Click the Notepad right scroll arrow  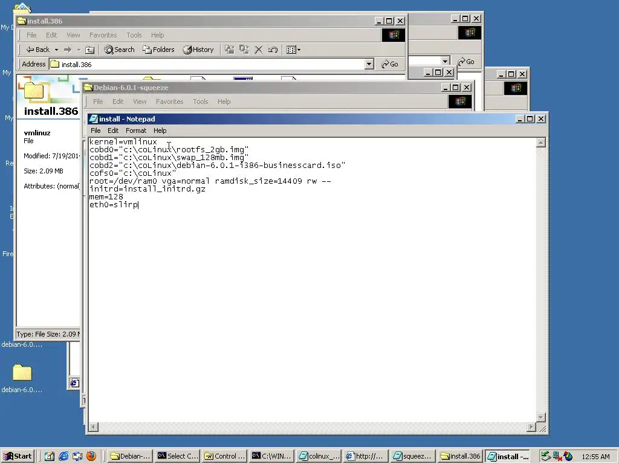pyautogui.click(x=531, y=427)
